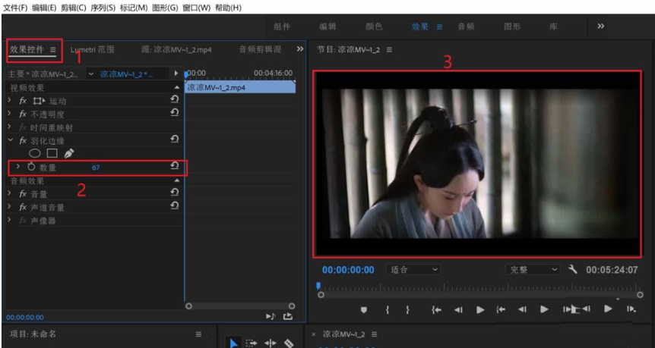Viewport: 655px width, 348px height.
Task: Collapse the 音频效果 section
Action: point(177,180)
